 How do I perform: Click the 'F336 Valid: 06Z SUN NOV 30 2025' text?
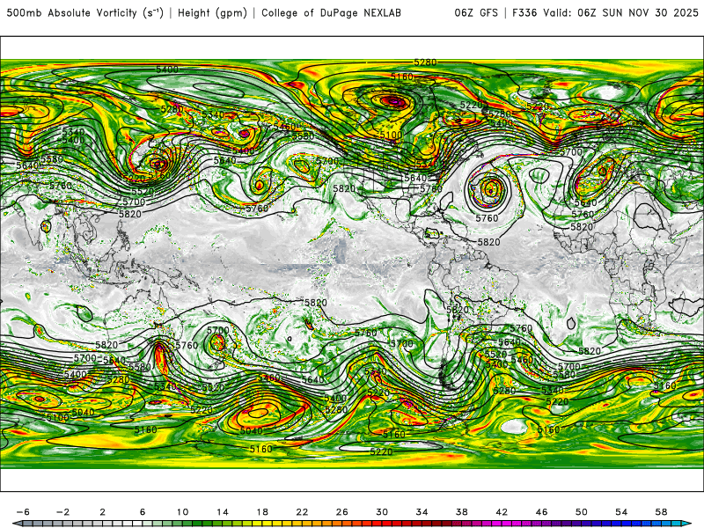(605, 13)
